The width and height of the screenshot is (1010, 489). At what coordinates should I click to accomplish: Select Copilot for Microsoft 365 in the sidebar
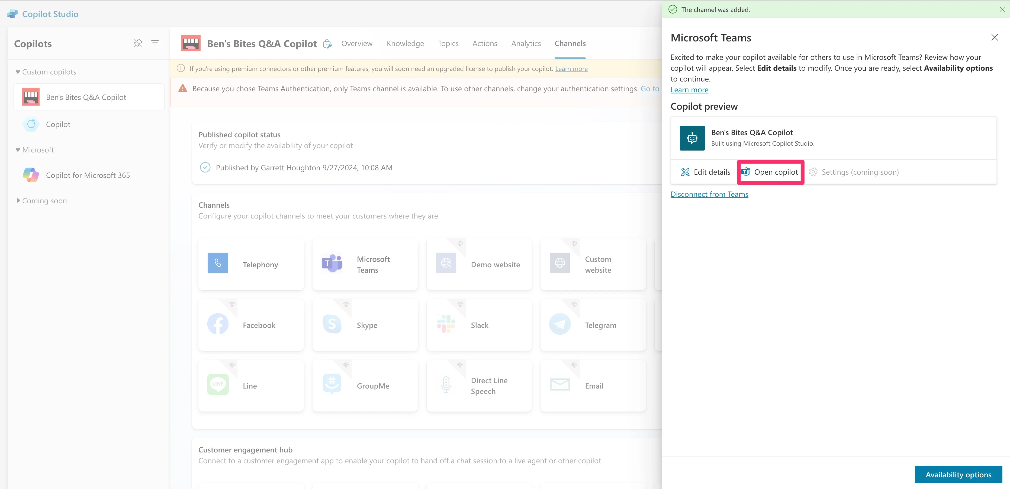tap(88, 175)
